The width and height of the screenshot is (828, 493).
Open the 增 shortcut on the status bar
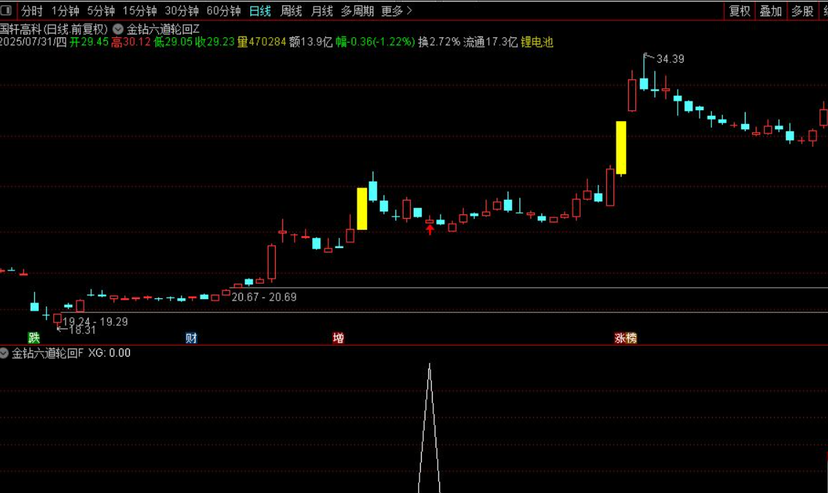click(x=338, y=338)
